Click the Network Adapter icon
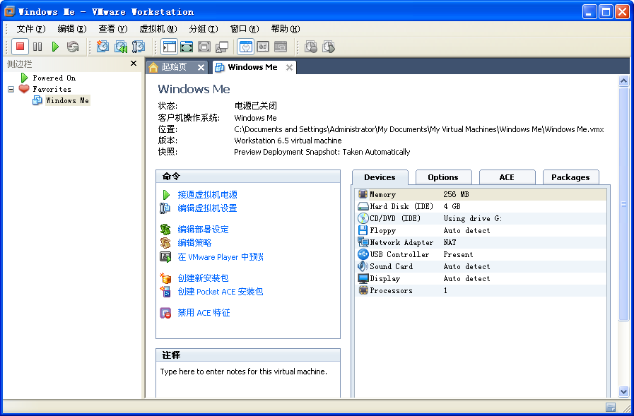The width and height of the screenshot is (634, 416). coord(363,242)
